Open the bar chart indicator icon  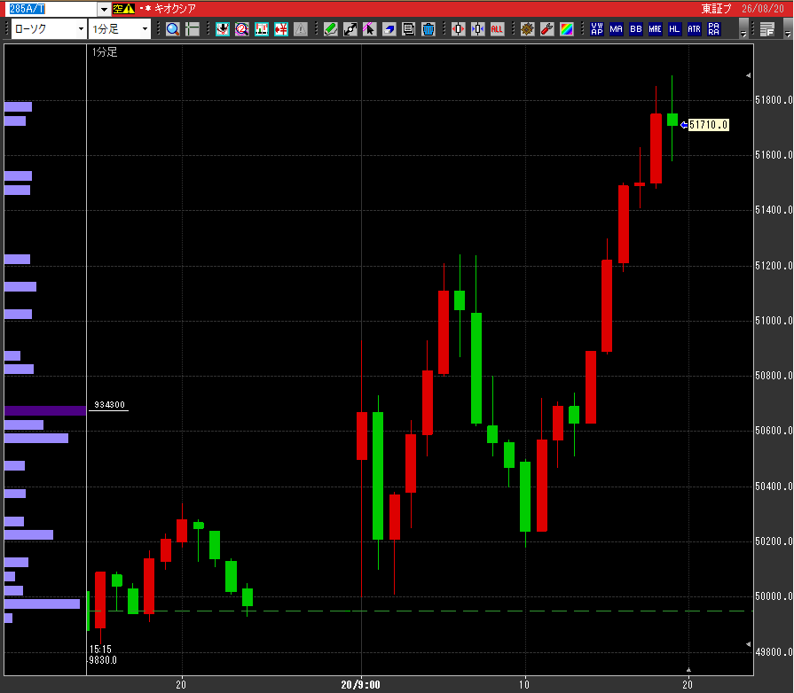(262, 29)
